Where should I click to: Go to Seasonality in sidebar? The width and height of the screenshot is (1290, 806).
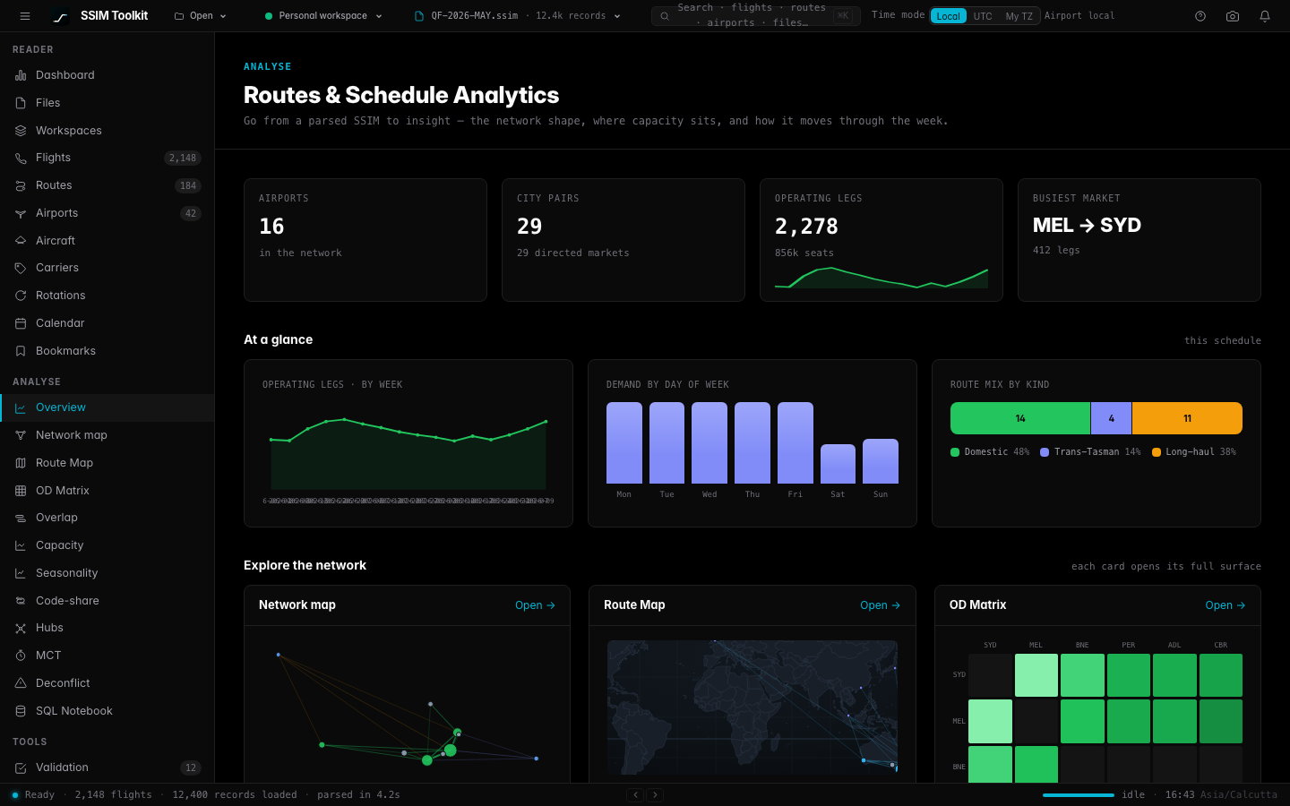coord(107,573)
